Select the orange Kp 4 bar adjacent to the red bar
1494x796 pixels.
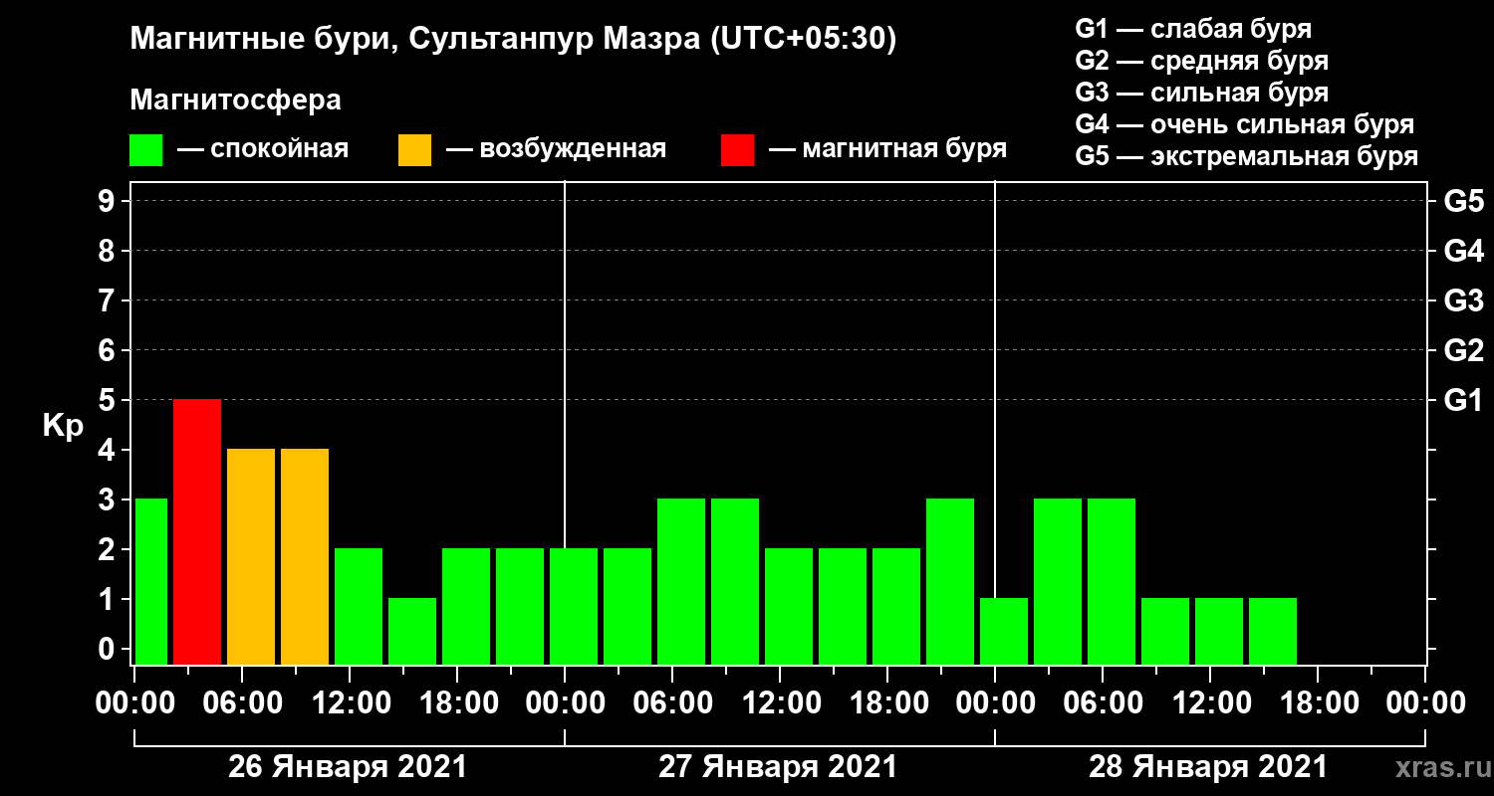(251, 556)
